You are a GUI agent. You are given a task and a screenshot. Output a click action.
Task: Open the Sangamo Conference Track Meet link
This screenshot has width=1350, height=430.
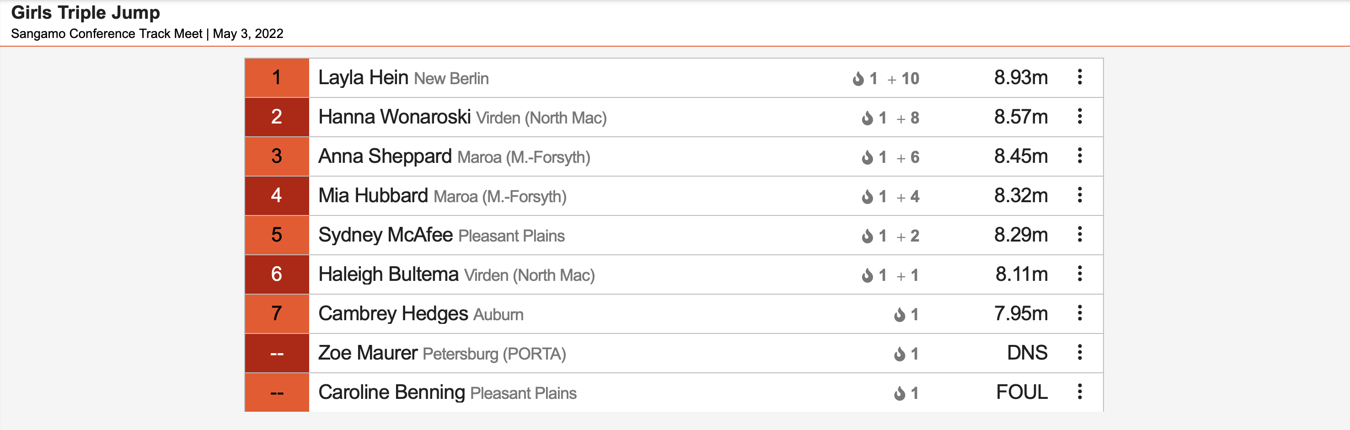tap(107, 33)
